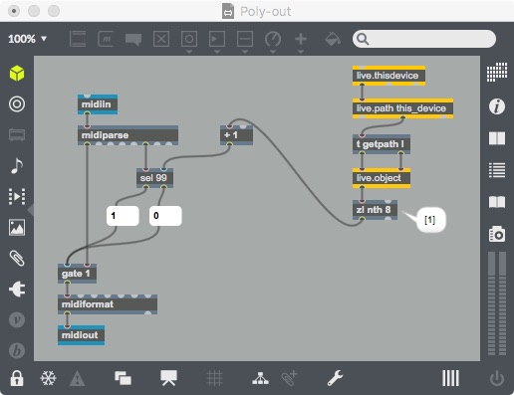Open the 100% zoom dropdown
The image size is (514, 395).
pyautogui.click(x=27, y=39)
